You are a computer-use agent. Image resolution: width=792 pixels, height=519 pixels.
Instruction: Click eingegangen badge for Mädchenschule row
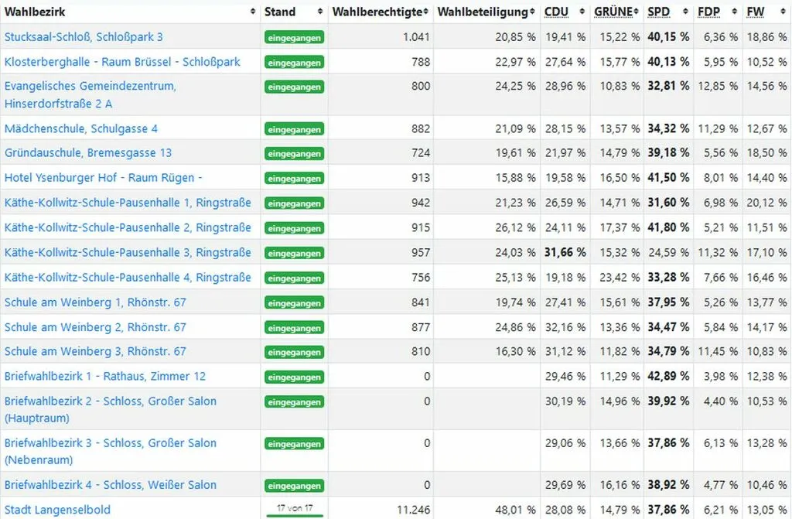(x=294, y=129)
